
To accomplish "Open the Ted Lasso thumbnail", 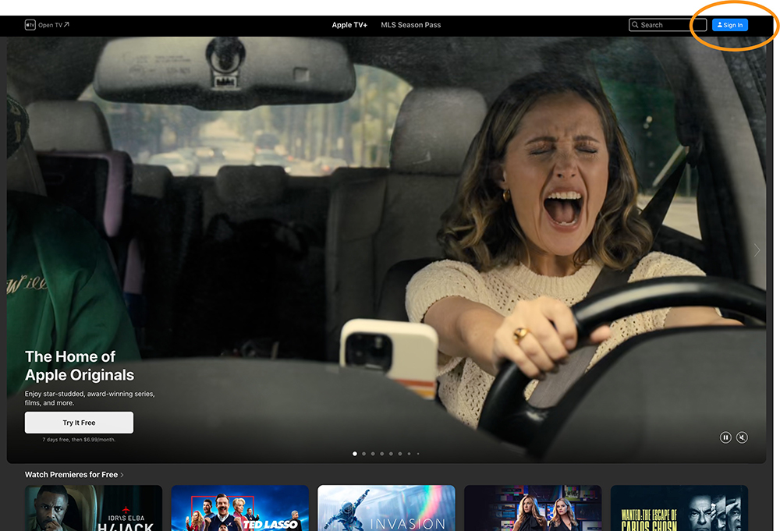I will pos(239,508).
